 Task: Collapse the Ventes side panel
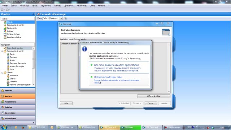point(34,14)
